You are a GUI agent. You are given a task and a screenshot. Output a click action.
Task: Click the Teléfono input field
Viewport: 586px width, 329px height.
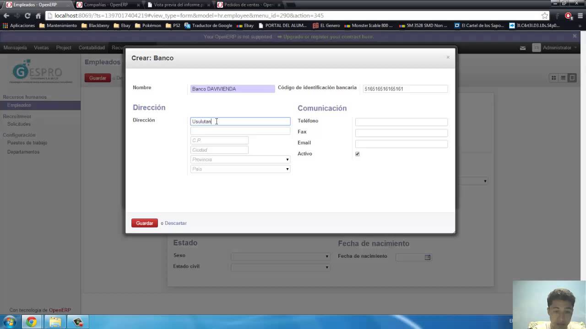click(402, 122)
